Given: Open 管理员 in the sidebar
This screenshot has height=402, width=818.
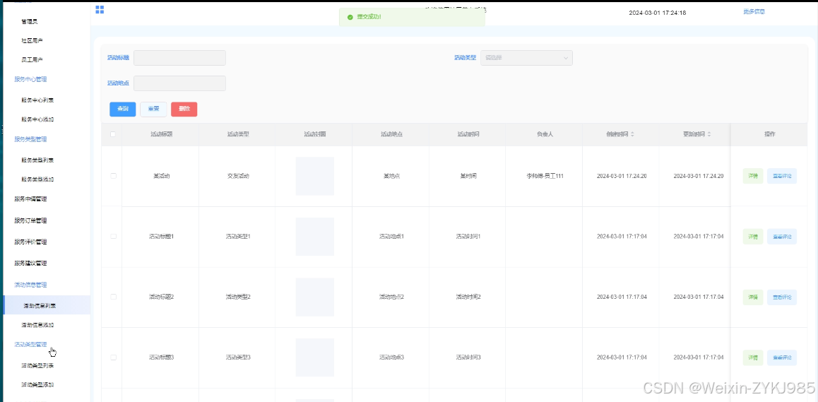Looking at the screenshot, I should pos(29,21).
